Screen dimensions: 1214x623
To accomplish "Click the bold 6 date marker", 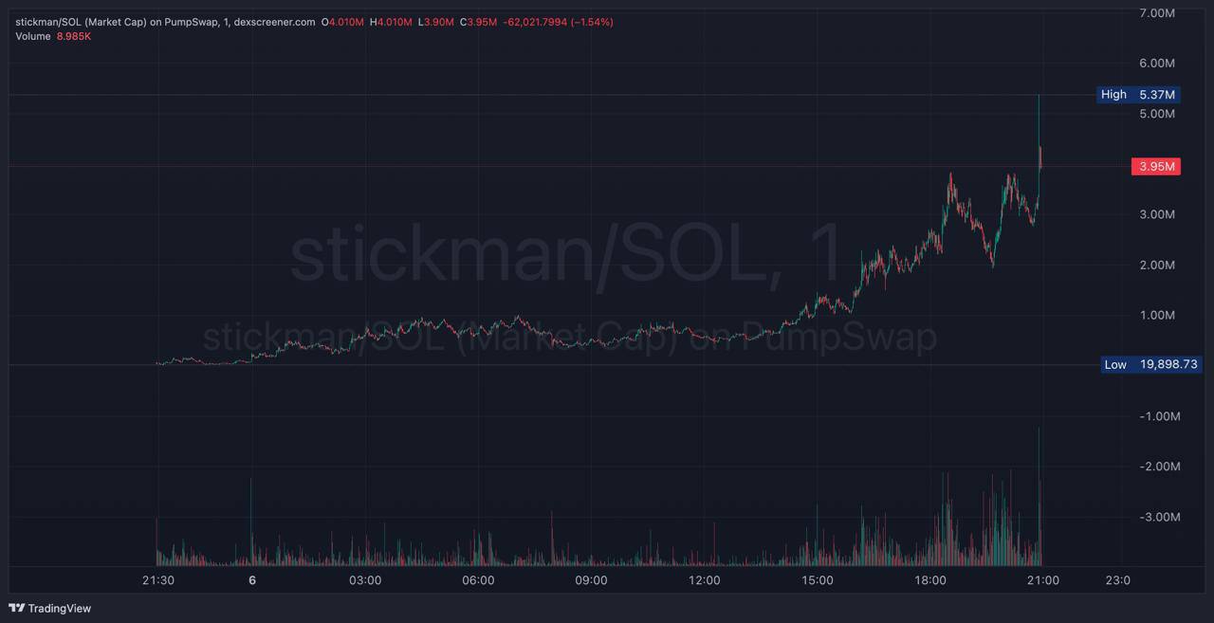I will click(252, 580).
